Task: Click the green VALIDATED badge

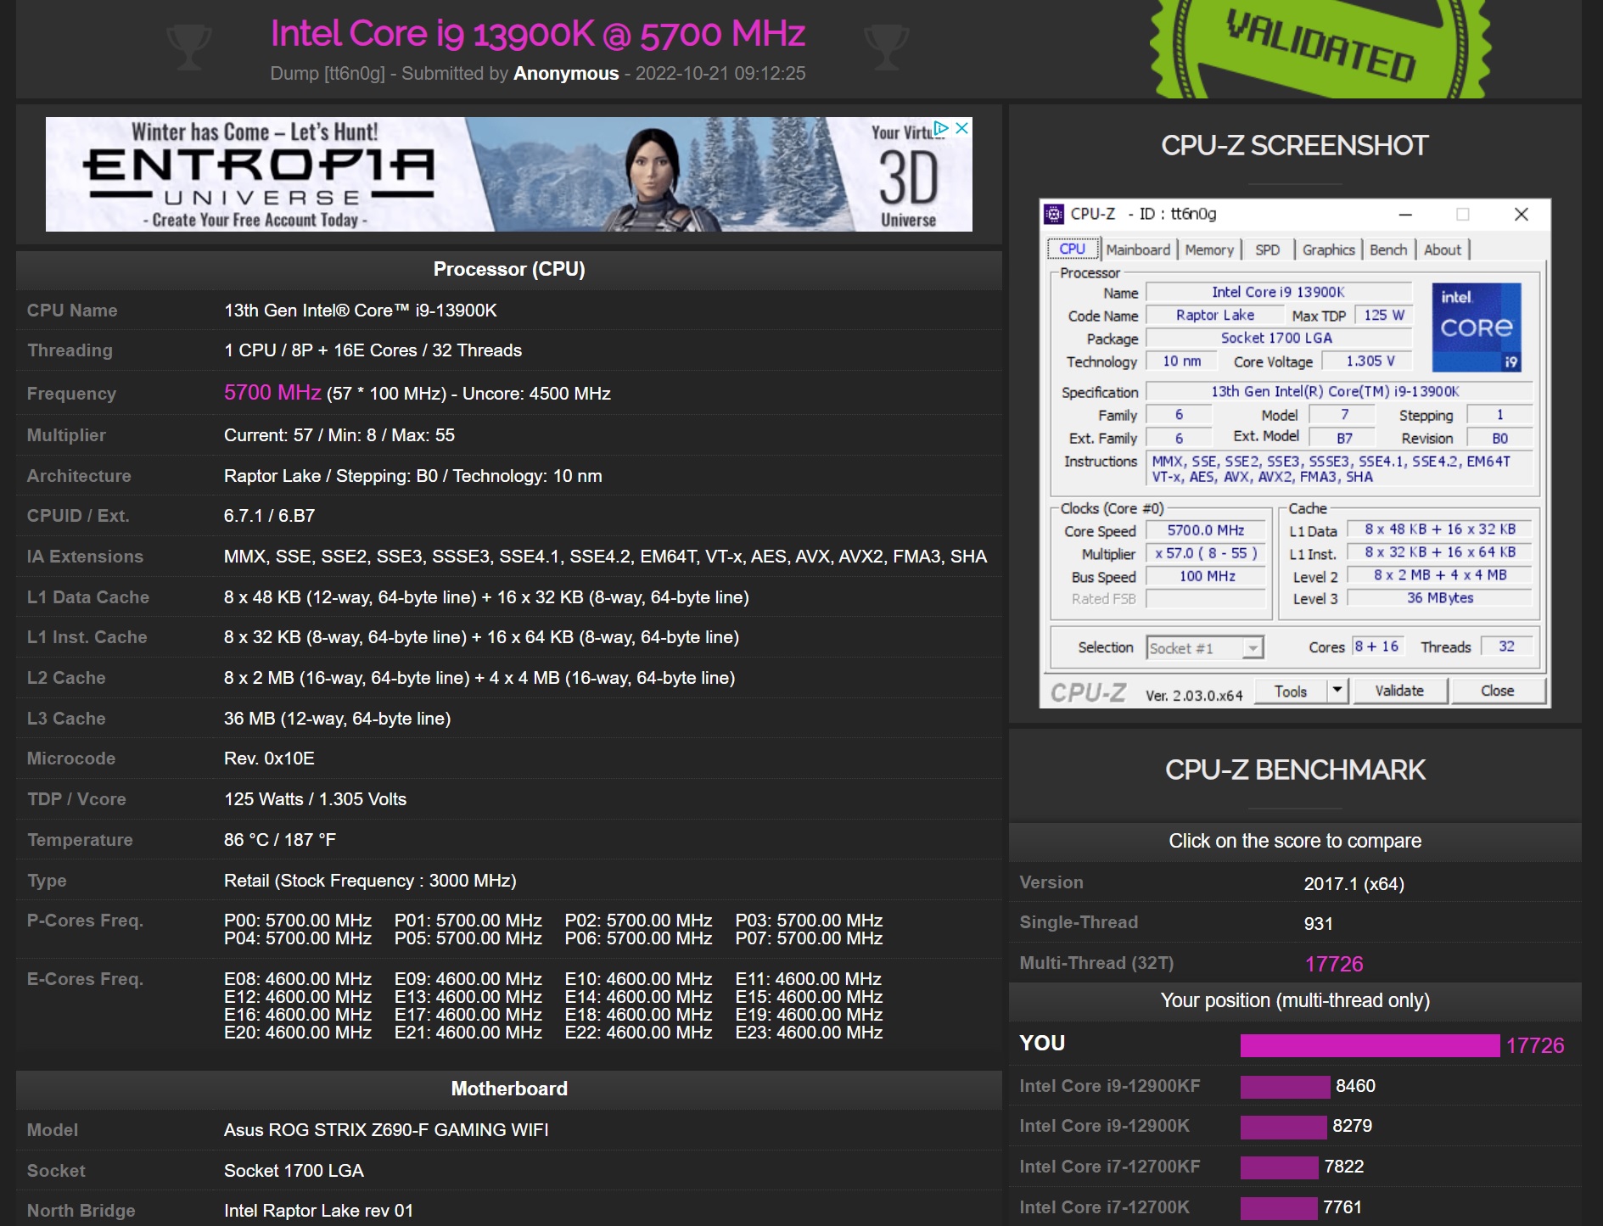Action: pyautogui.click(x=1320, y=49)
